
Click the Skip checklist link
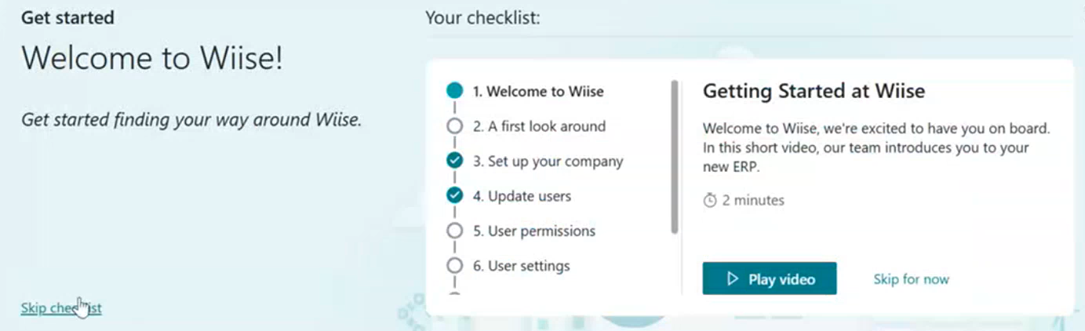pyautogui.click(x=61, y=308)
